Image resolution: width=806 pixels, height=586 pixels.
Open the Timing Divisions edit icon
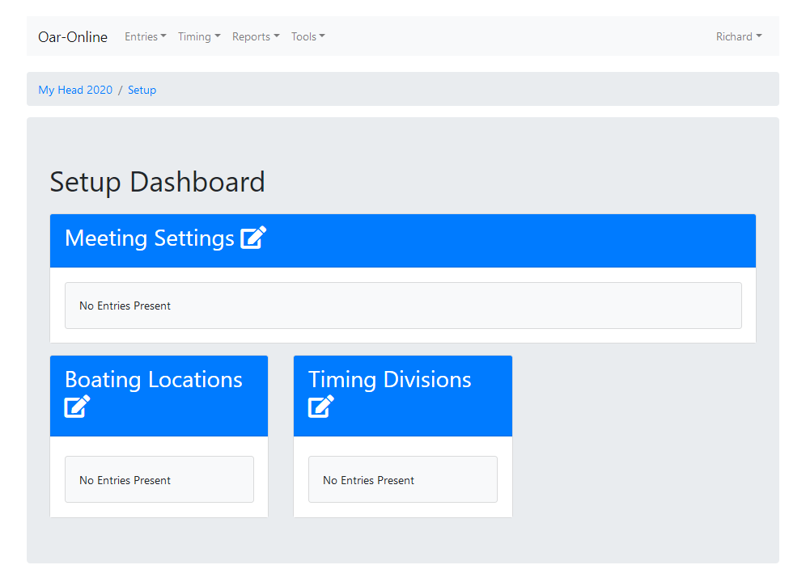(320, 406)
